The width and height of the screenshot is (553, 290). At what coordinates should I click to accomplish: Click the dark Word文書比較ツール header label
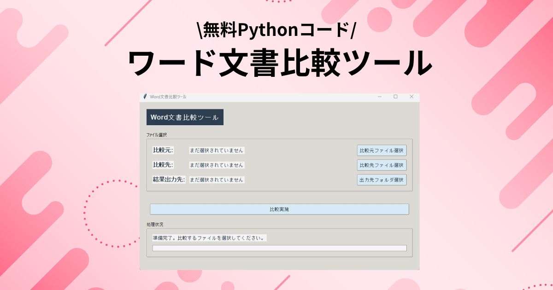(x=185, y=117)
